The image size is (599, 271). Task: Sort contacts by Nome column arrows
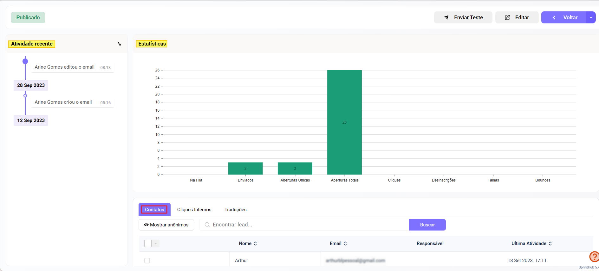tap(256, 243)
